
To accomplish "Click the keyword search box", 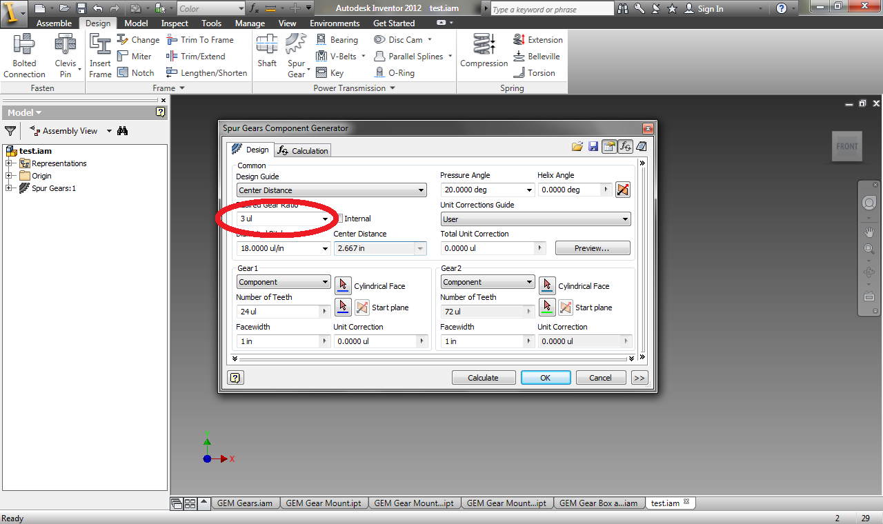I will pos(551,9).
